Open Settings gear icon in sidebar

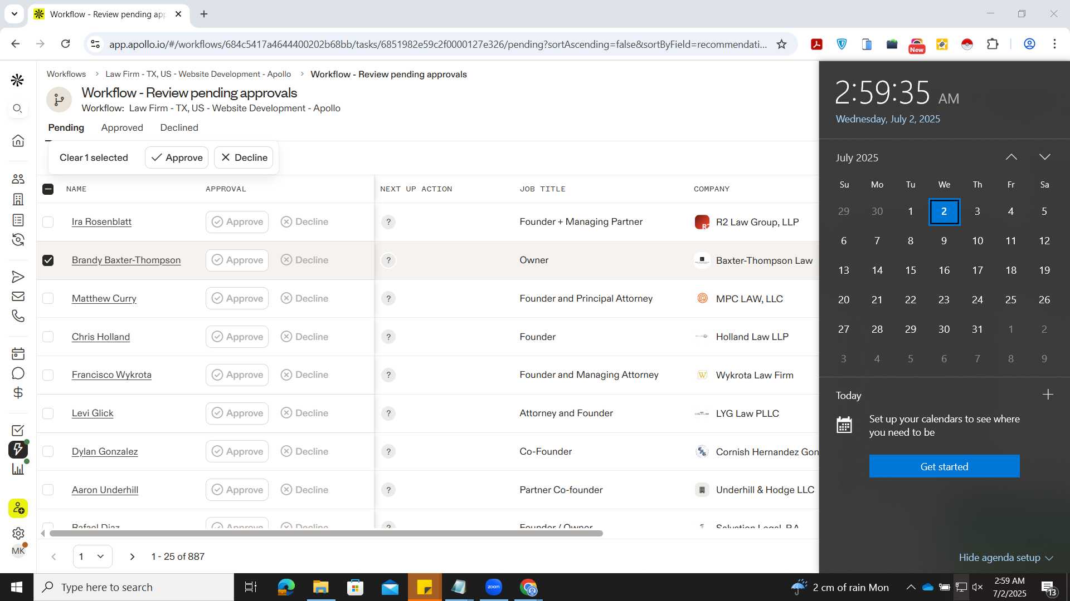pos(18,533)
